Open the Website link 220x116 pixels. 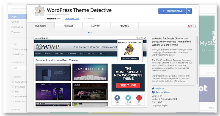(x=160, y=88)
